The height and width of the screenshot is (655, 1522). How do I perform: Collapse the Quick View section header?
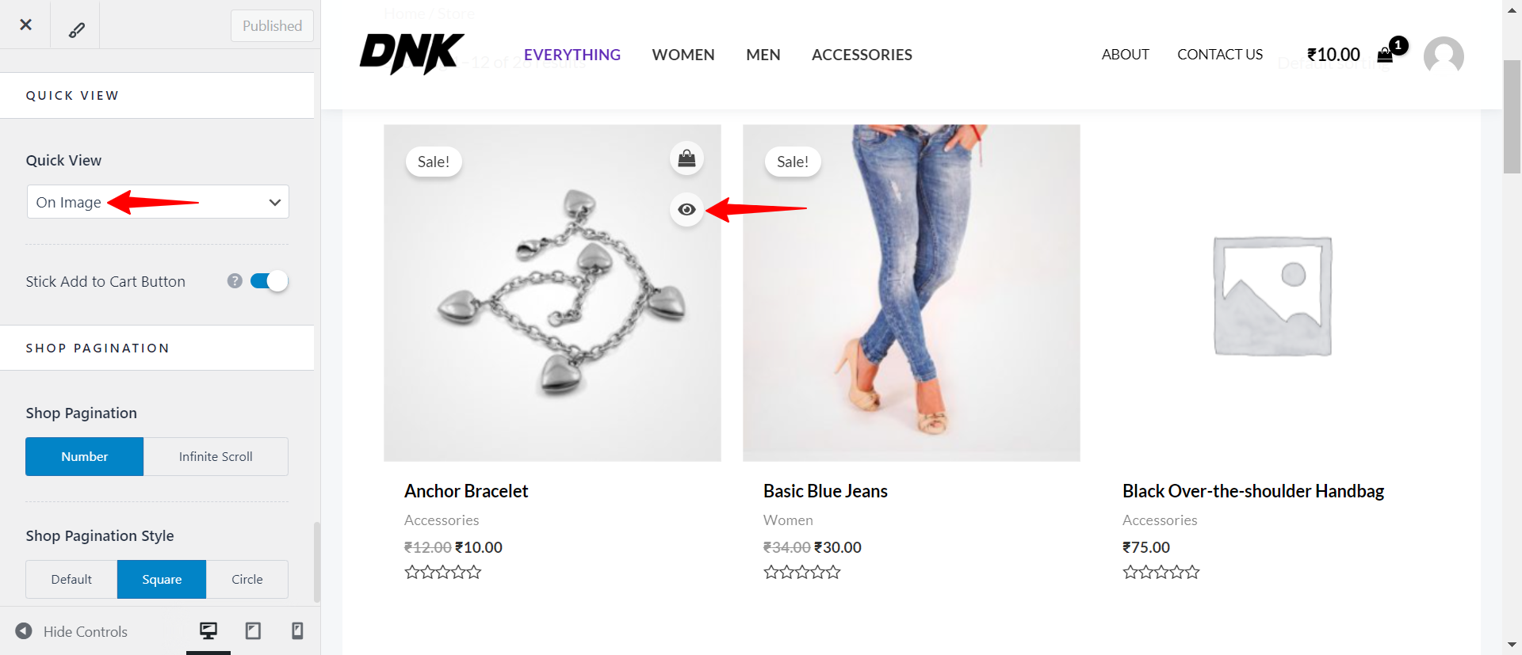(x=72, y=95)
